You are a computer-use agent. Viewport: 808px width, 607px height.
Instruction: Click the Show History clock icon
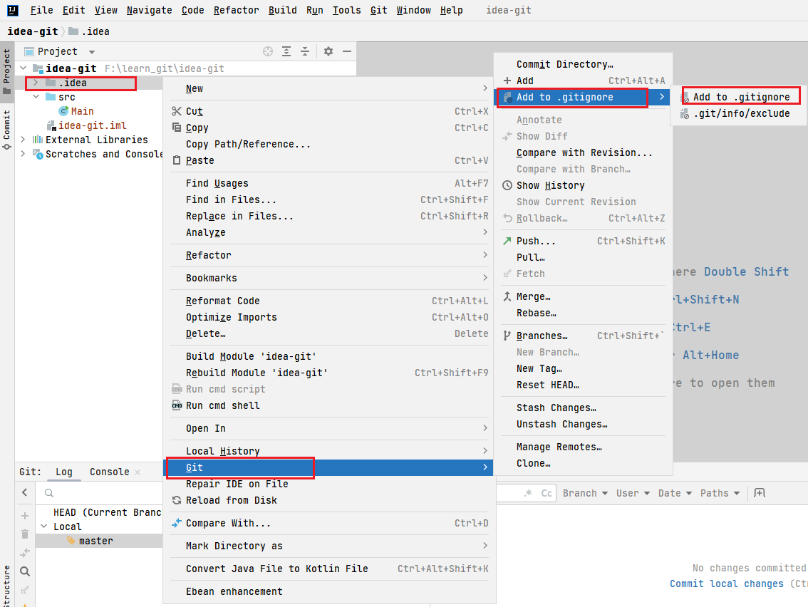(507, 185)
